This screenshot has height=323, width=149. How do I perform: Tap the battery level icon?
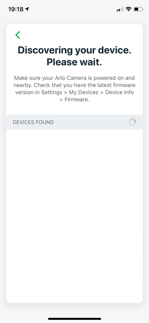pyautogui.click(x=138, y=9)
